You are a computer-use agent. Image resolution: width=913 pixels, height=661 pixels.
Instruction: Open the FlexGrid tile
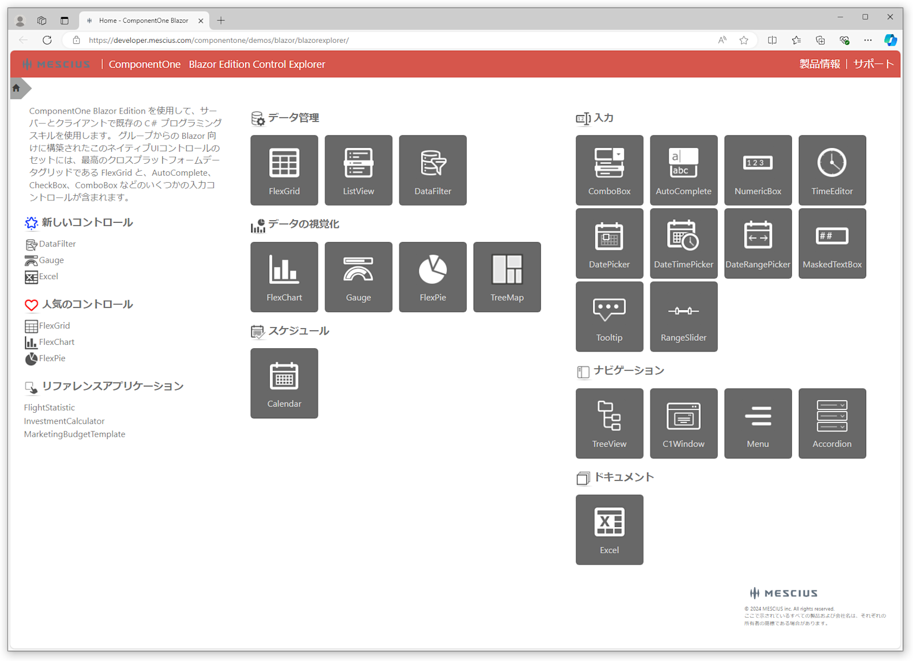(284, 170)
